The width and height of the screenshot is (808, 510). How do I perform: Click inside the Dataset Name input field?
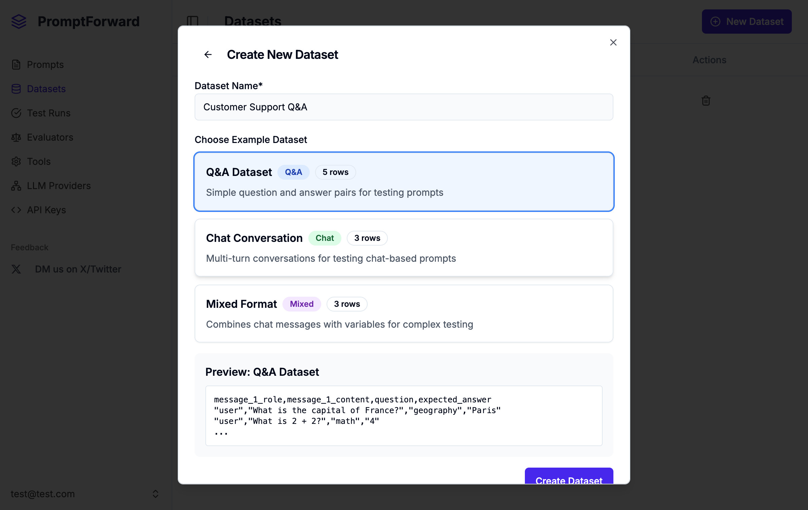point(404,107)
